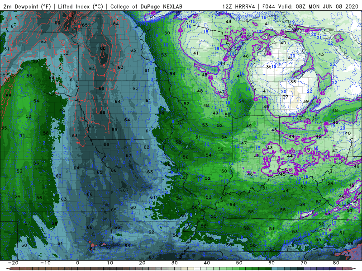362x271 pixels.
Task: Click the '10' colorbar scale label
Action: tap(110, 263)
